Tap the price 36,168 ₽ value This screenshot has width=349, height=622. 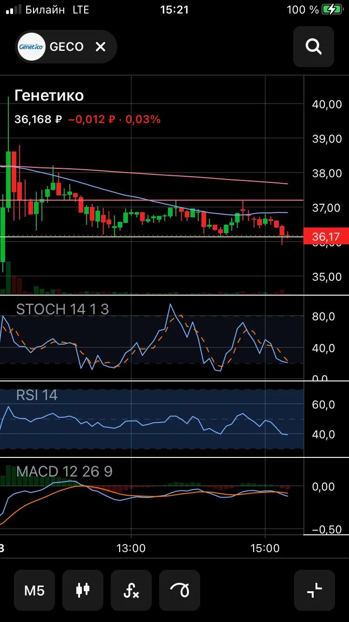click(x=38, y=119)
